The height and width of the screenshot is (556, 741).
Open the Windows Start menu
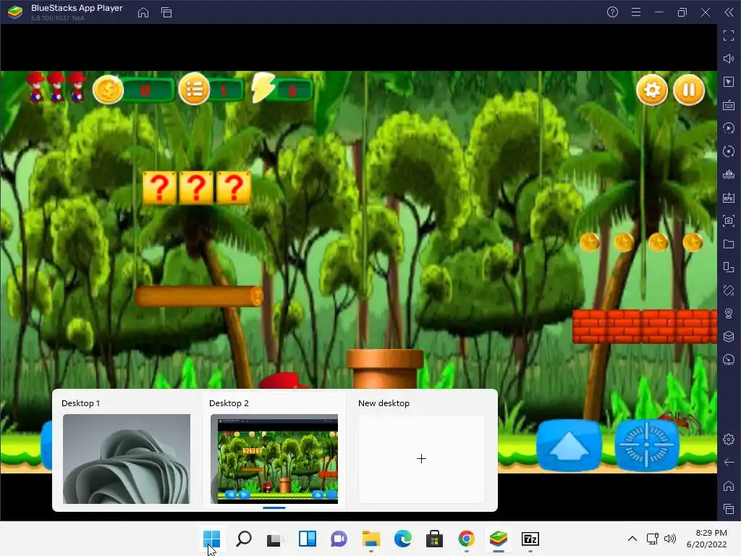click(211, 539)
